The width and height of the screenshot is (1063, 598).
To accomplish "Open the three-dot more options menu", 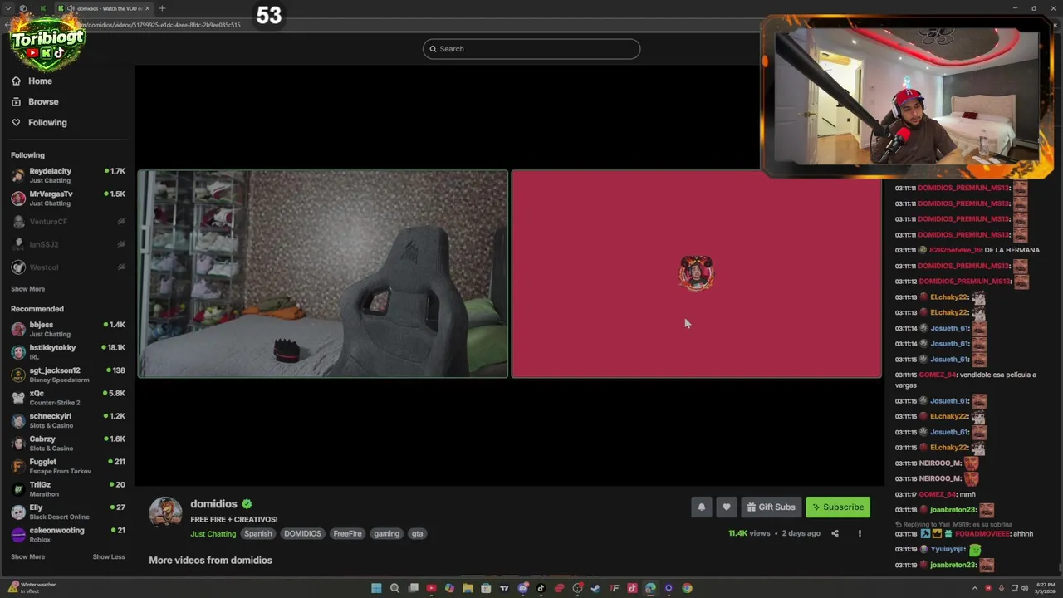I will 860,533.
